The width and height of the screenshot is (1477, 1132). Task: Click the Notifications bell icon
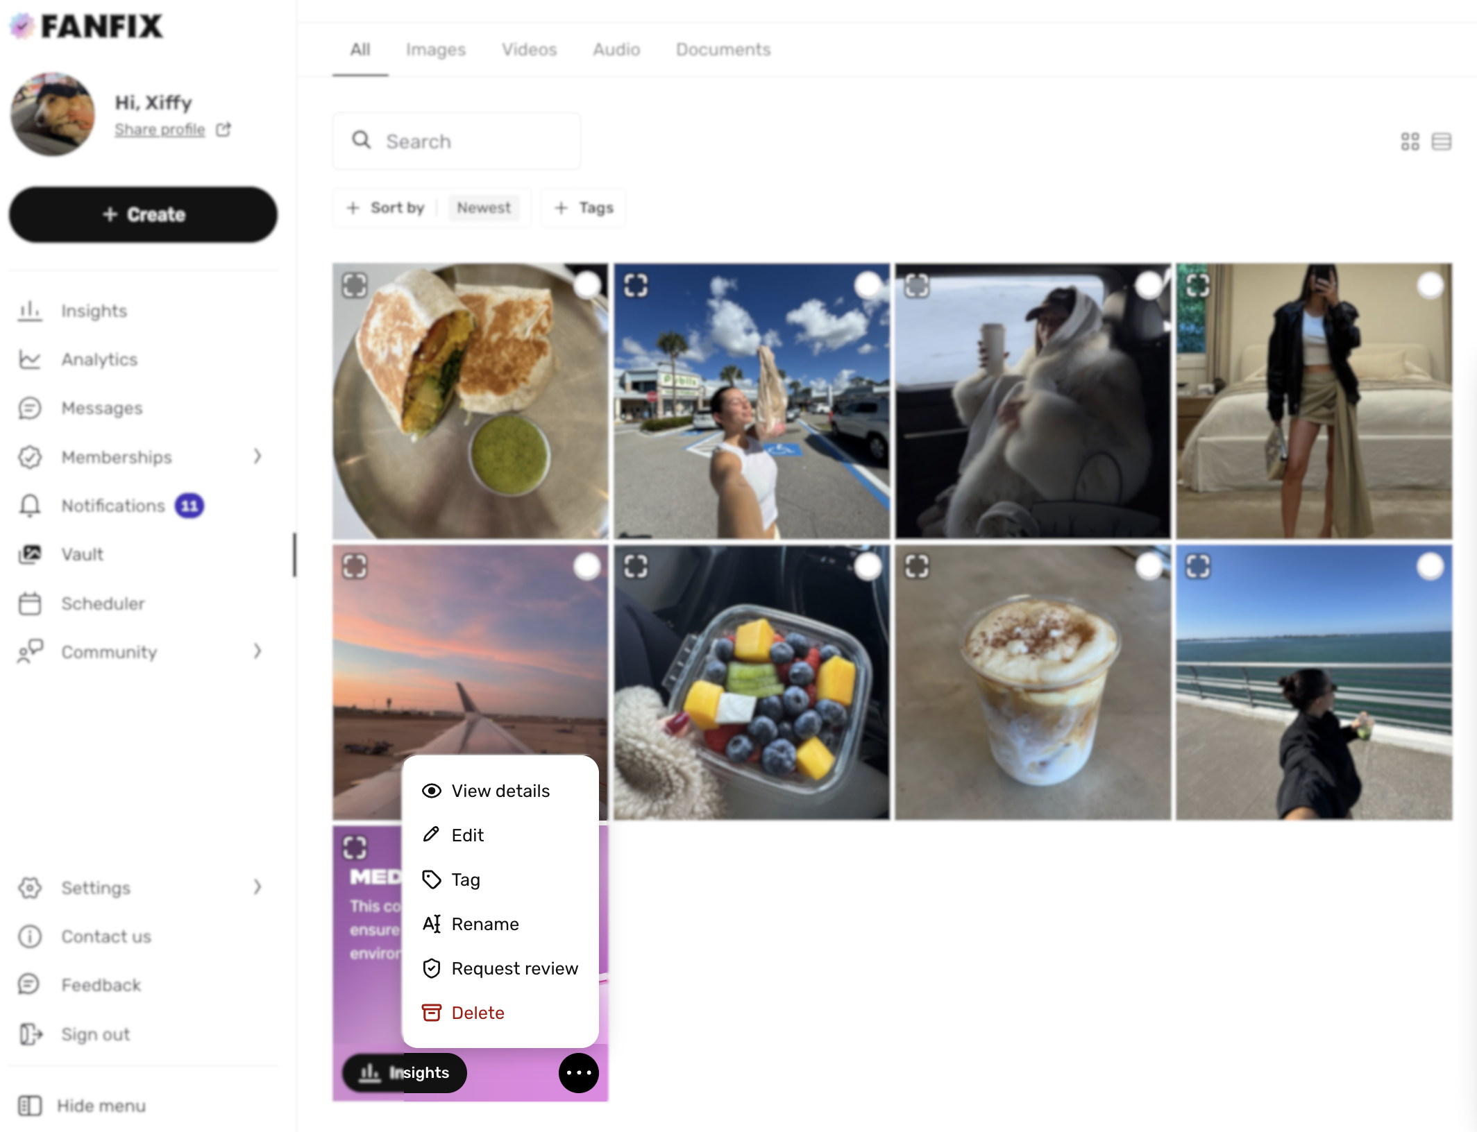30,506
